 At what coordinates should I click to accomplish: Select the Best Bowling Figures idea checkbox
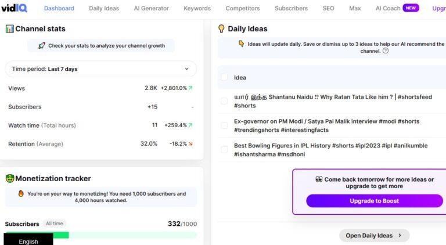pyautogui.click(x=224, y=150)
